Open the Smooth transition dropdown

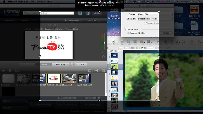[x=44, y=64]
